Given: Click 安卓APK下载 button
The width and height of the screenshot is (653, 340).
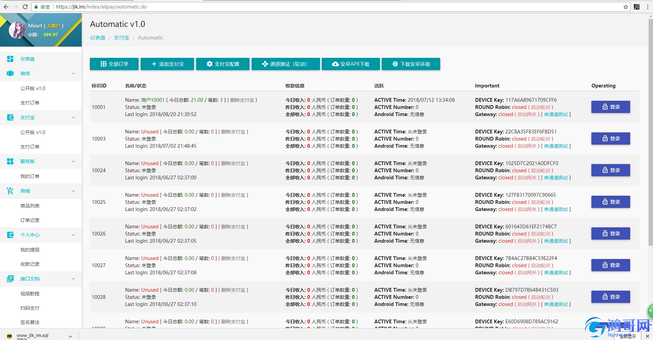Looking at the screenshot, I should point(351,64).
